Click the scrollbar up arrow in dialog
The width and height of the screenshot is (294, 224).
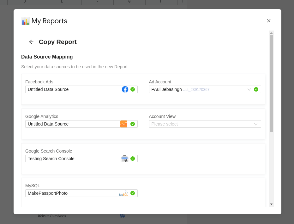[271, 33]
